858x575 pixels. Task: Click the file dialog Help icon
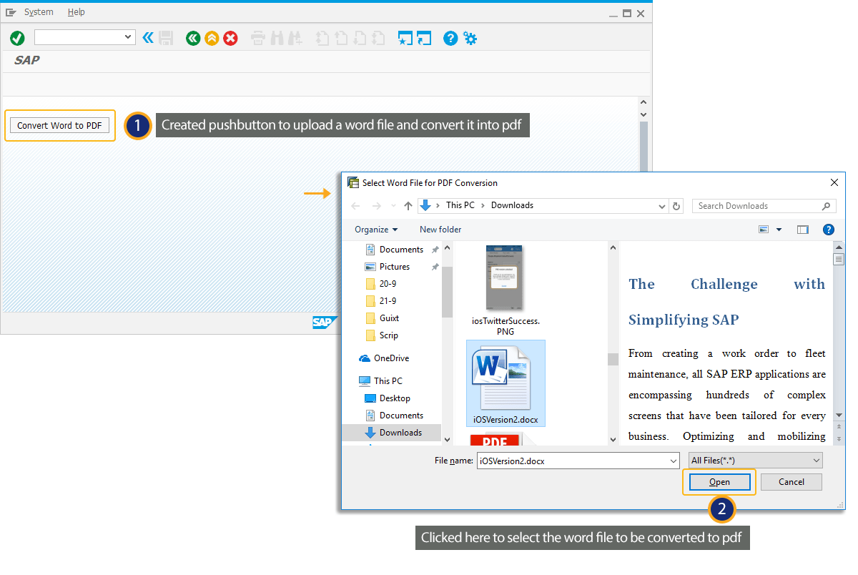(x=829, y=230)
